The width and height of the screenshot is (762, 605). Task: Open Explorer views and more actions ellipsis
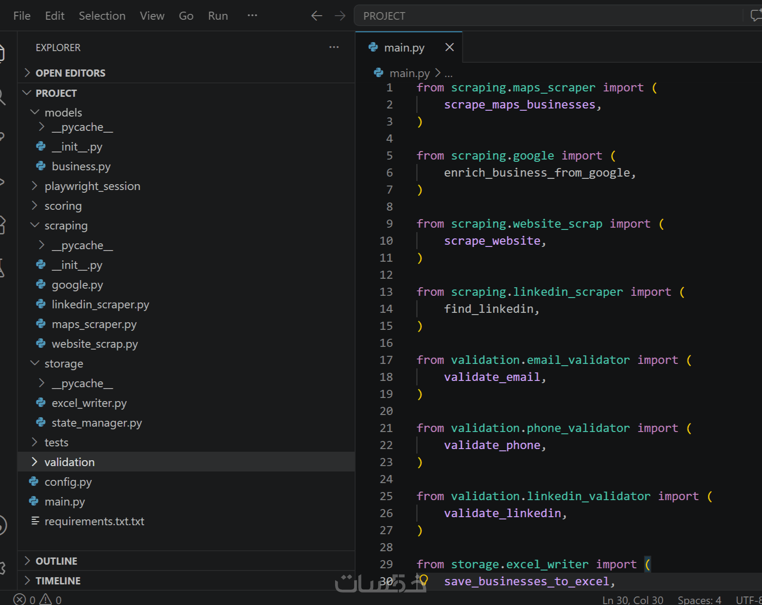pyautogui.click(x=334, y=47)
